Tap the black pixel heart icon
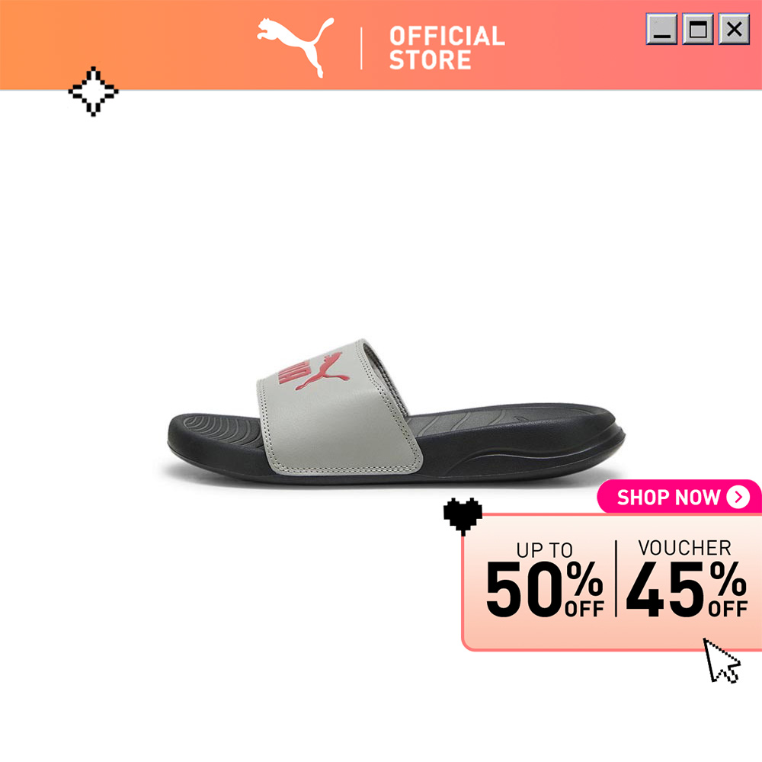The height and width of the screenshot is (762, 762). coord(463,516)
